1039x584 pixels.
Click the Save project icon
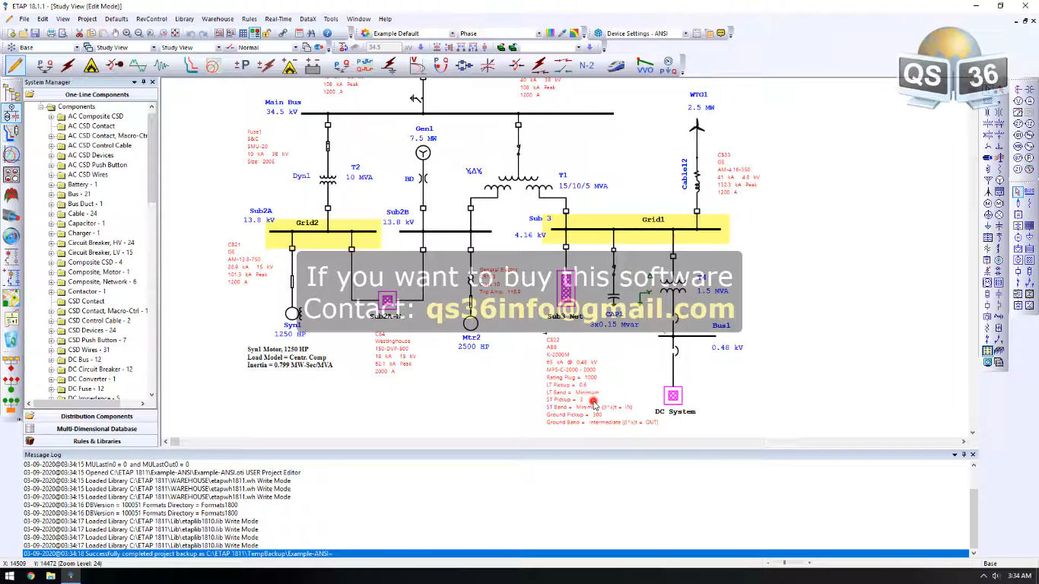click(x=35, y=33)
